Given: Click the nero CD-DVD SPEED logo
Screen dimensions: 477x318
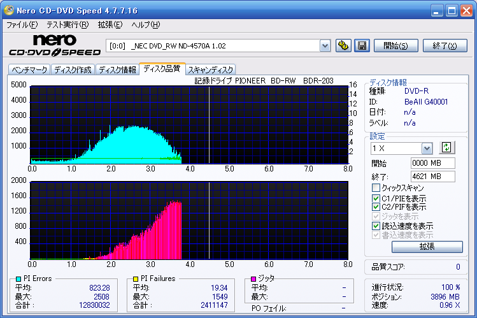Looking at the screenshot, I should pyautogui.click(x=55, y=45).
